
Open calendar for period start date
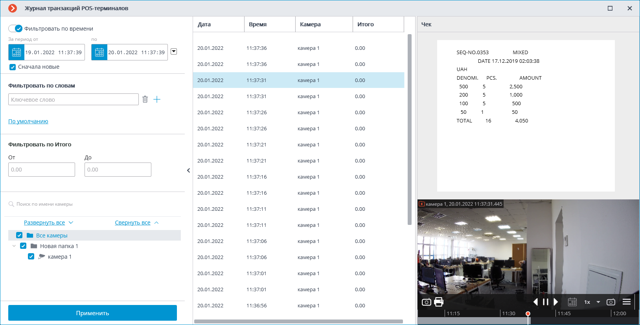pos(17,52)
